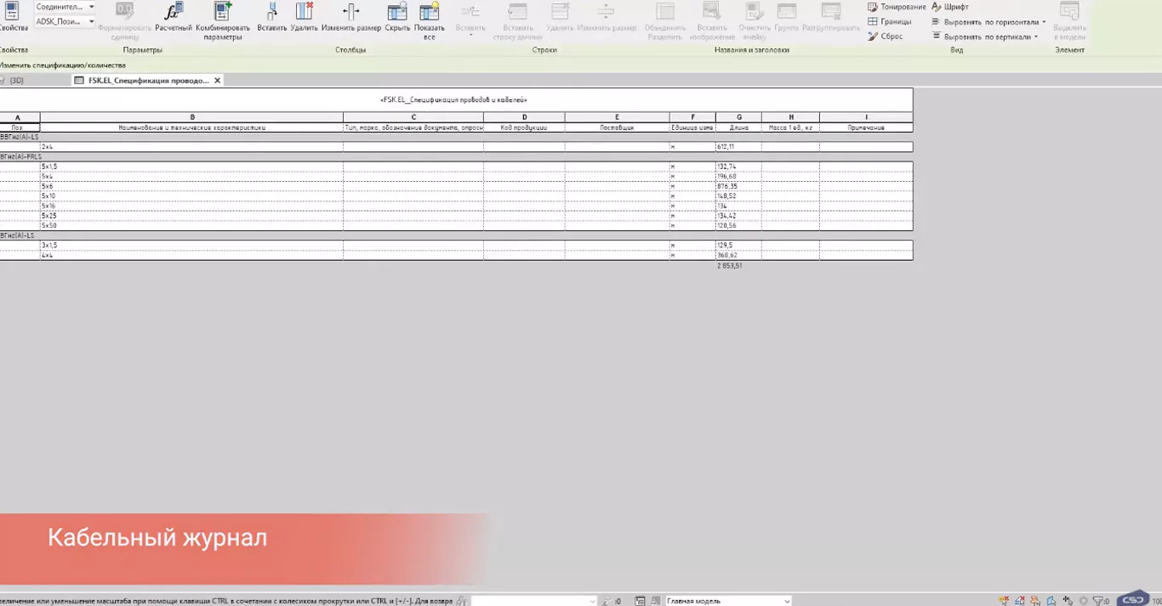Click Вставить column icon
Viewport: 1162px width, 606px height.
pyautogui.click(x=272, y=13)
